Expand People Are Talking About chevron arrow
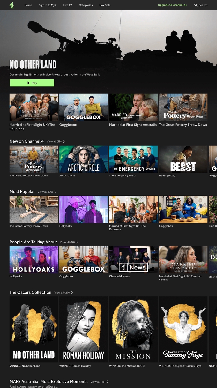 [x=77, y=242]
